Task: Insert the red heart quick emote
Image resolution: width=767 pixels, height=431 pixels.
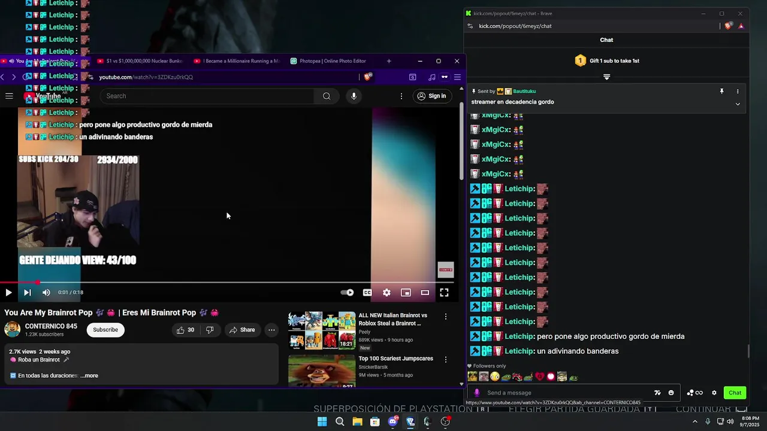Action: pyautogui.click(x=539, y=377)
